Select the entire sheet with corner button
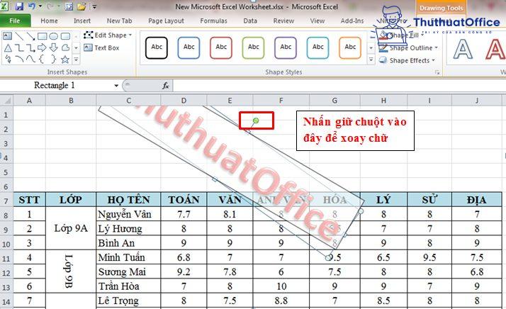Viewport: 506px width, 309px height. click(x=6, y=101)
